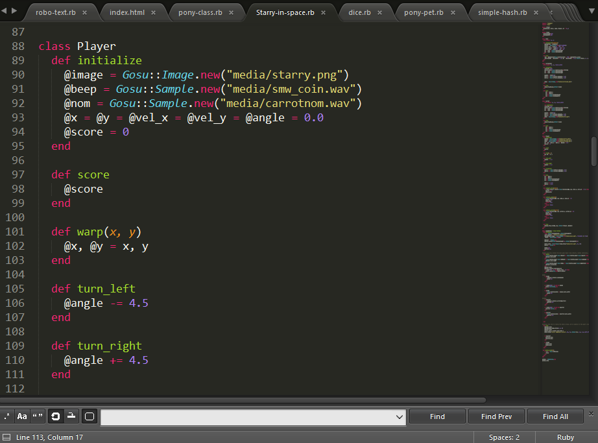This screenshot has width=598, height=443.
Task: Open the Spaces: 2 indentation menu
Action: [504, 437]
